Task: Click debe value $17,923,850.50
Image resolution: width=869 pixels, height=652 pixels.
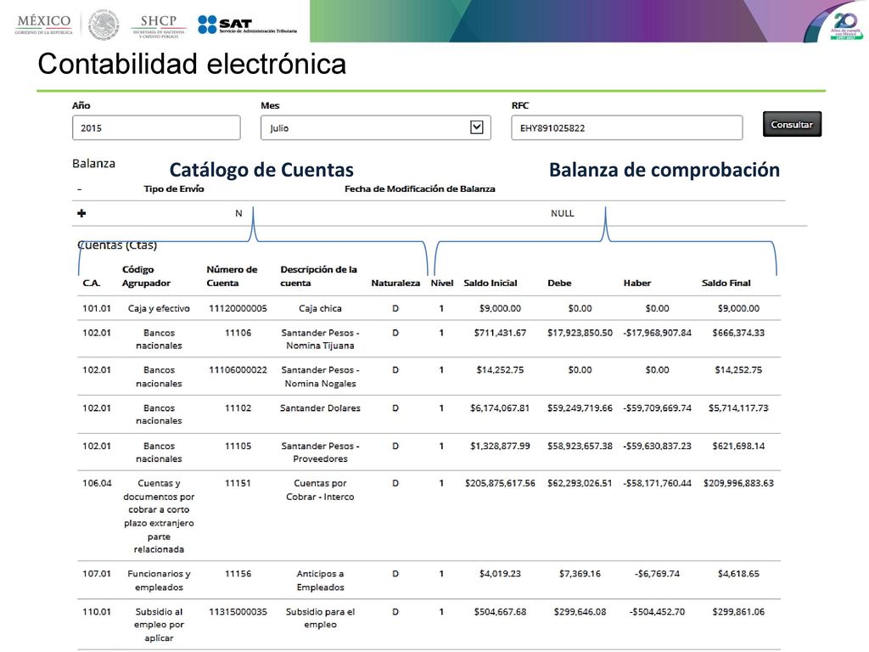Action: pyautogui.click(x=580, y=333)
